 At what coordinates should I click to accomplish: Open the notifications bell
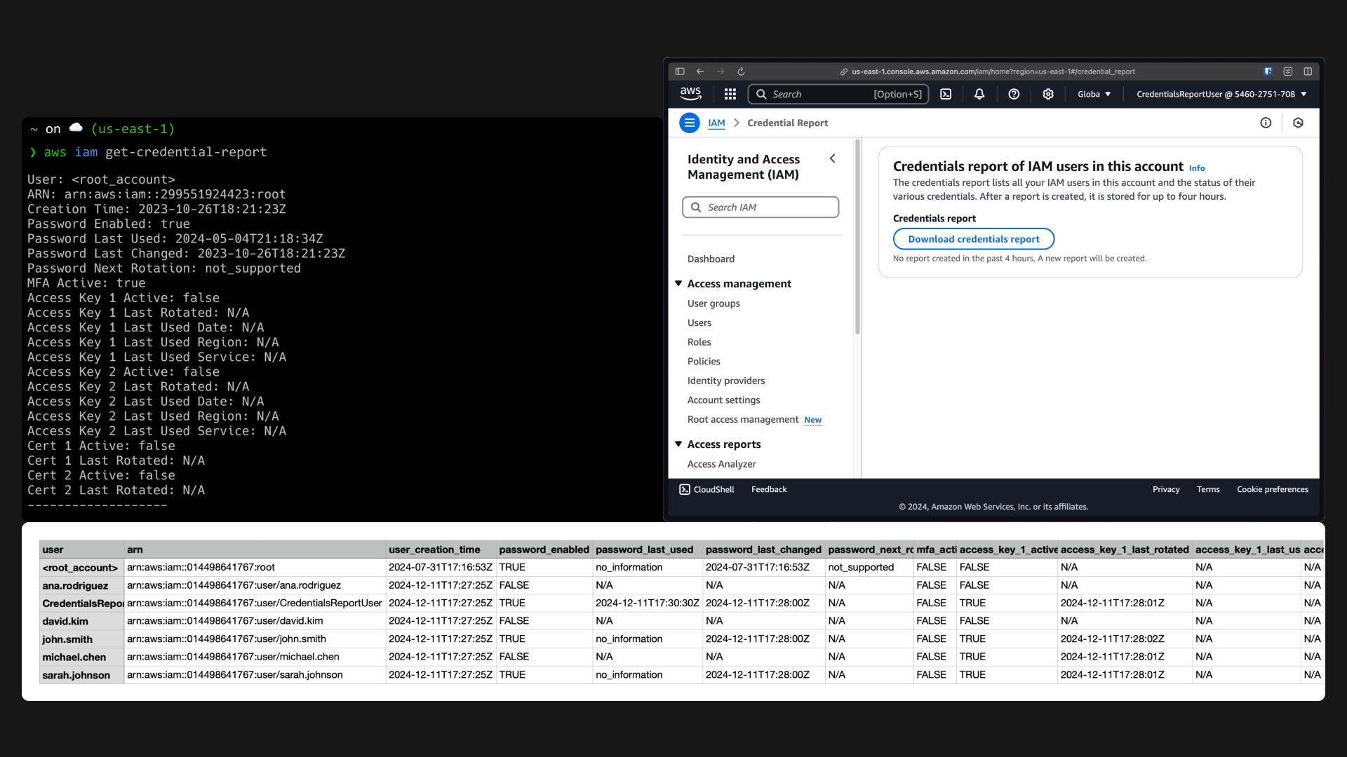point(979,94)
